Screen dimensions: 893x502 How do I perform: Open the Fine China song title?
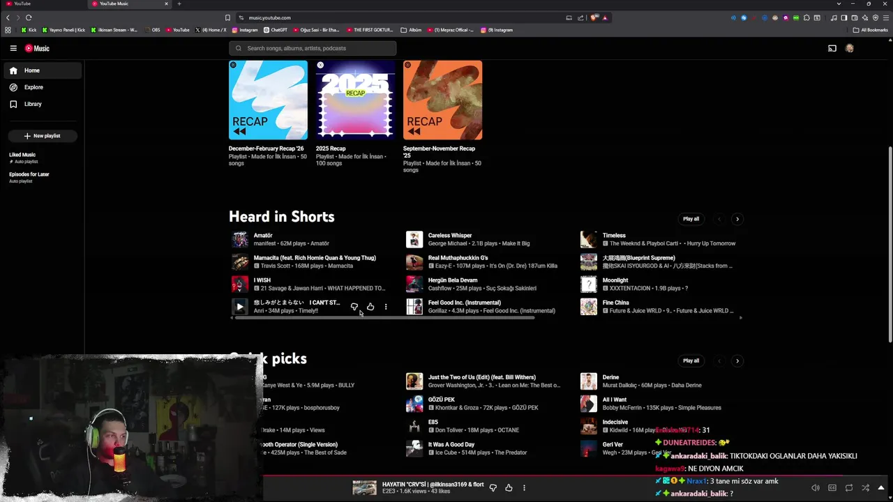pyautogui.click(x=616, y=303)
